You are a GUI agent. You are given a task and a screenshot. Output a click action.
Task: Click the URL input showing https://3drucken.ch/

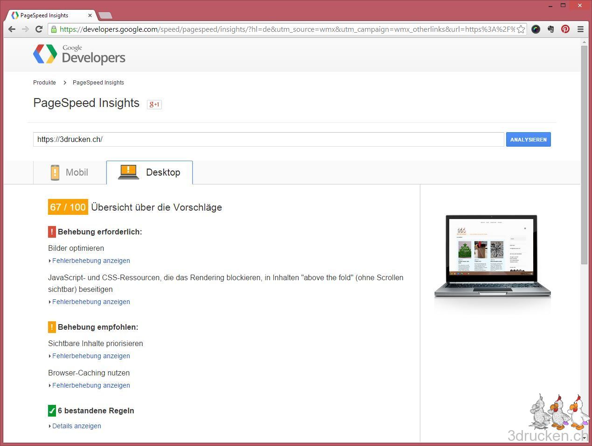coord(268,139)
